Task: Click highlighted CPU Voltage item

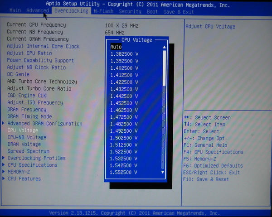Action: 23,130
